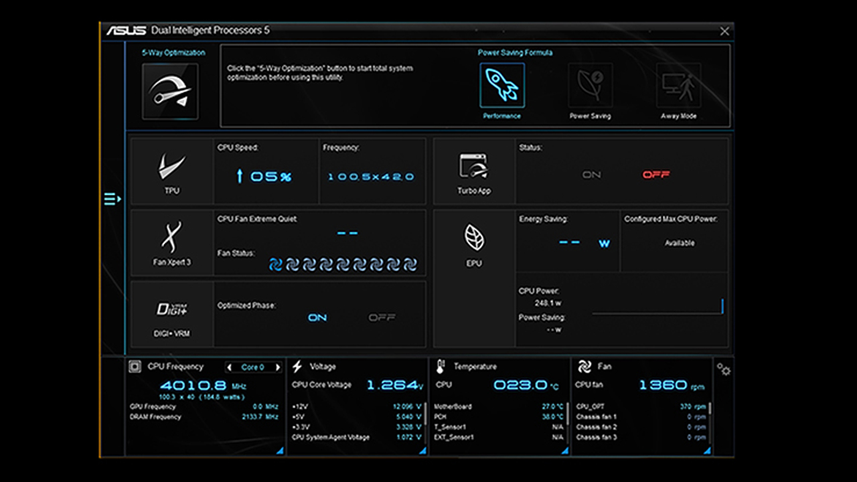Expand the Fan panel corner triangle
Image resolution: width=857 pixels, height=482 pixels.
click(707, 451)
